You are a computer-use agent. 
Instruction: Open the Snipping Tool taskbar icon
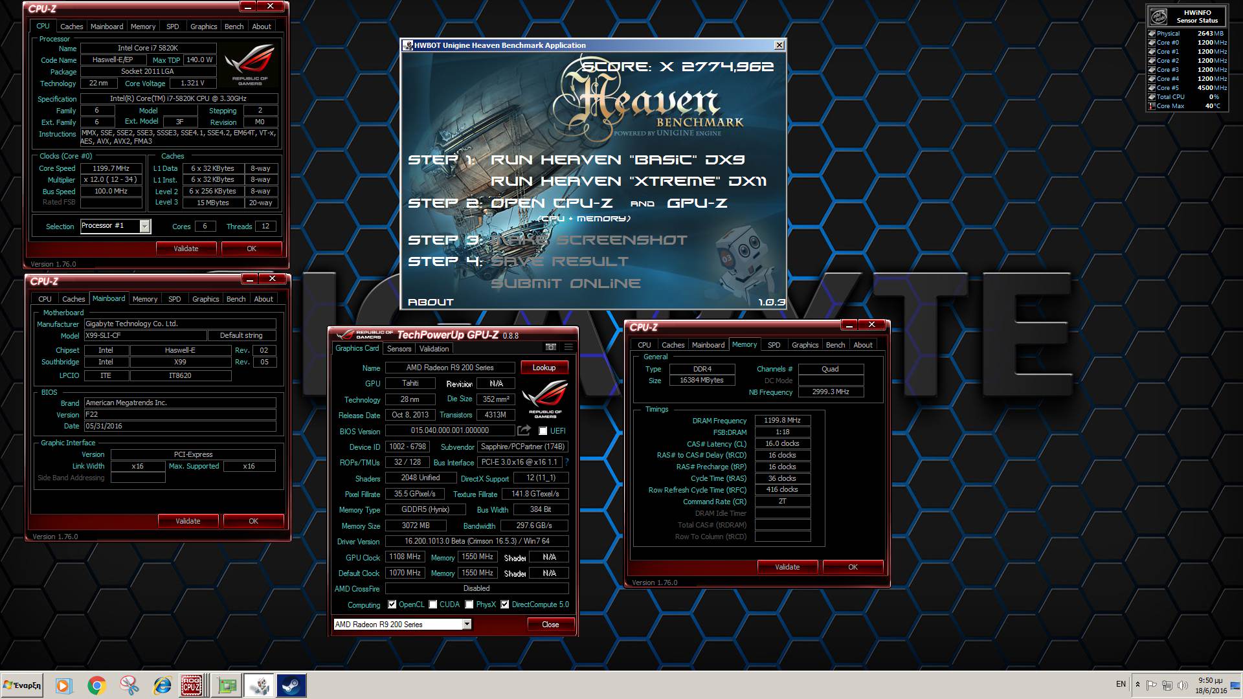pyautogui.click(x=129, y=685)
